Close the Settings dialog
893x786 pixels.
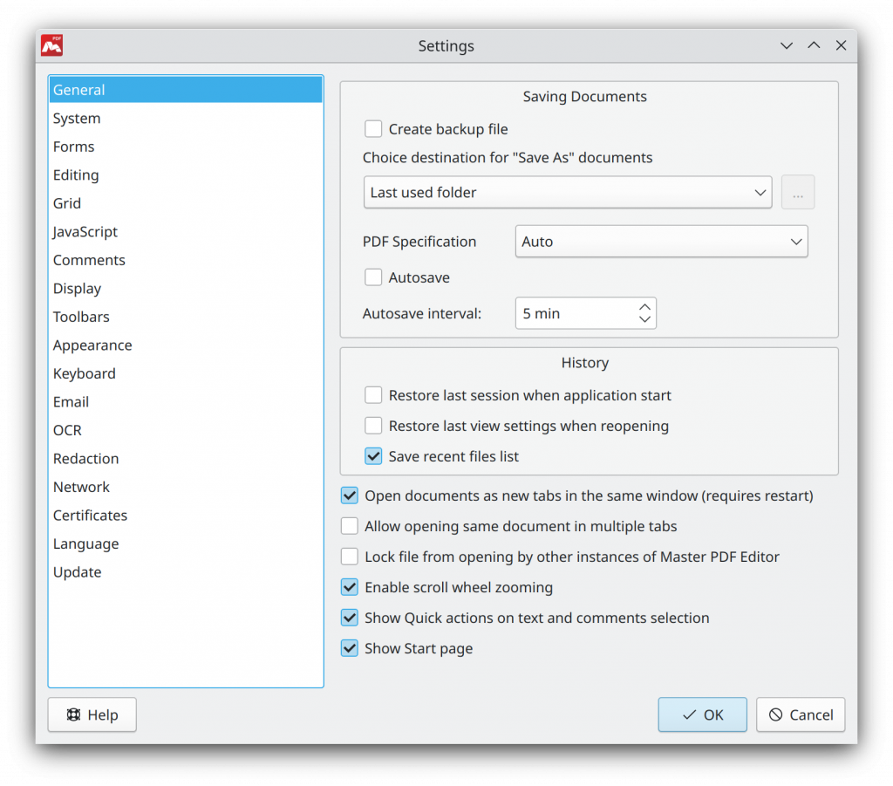(842, 45)
